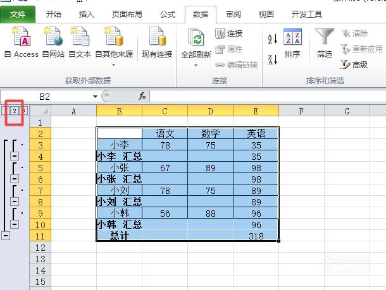The height and width of the screenshot is (290, 386).
Task: Collapse the 总计 outer group
Action: coord(6,236)
